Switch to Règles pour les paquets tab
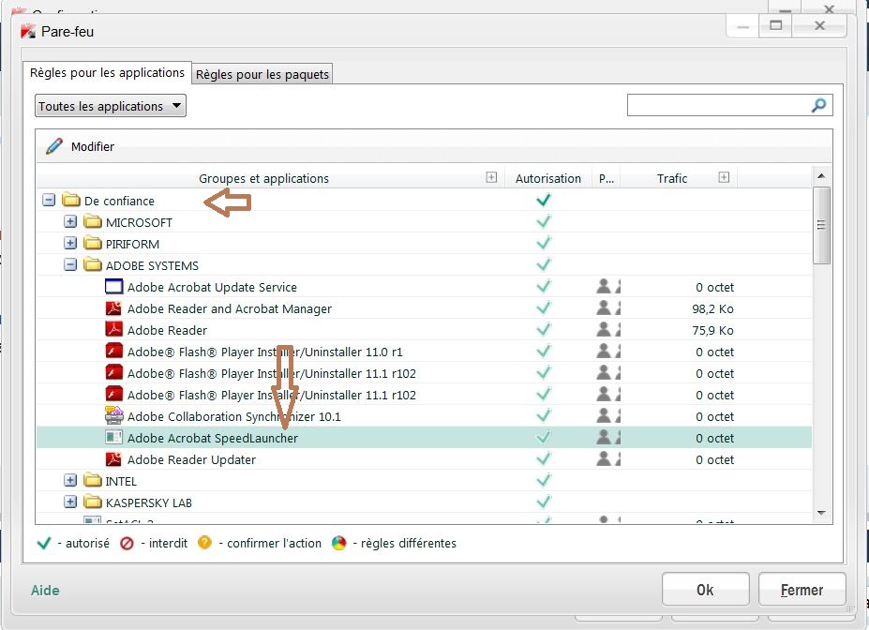Screen dimensions: 869x630 262,74
